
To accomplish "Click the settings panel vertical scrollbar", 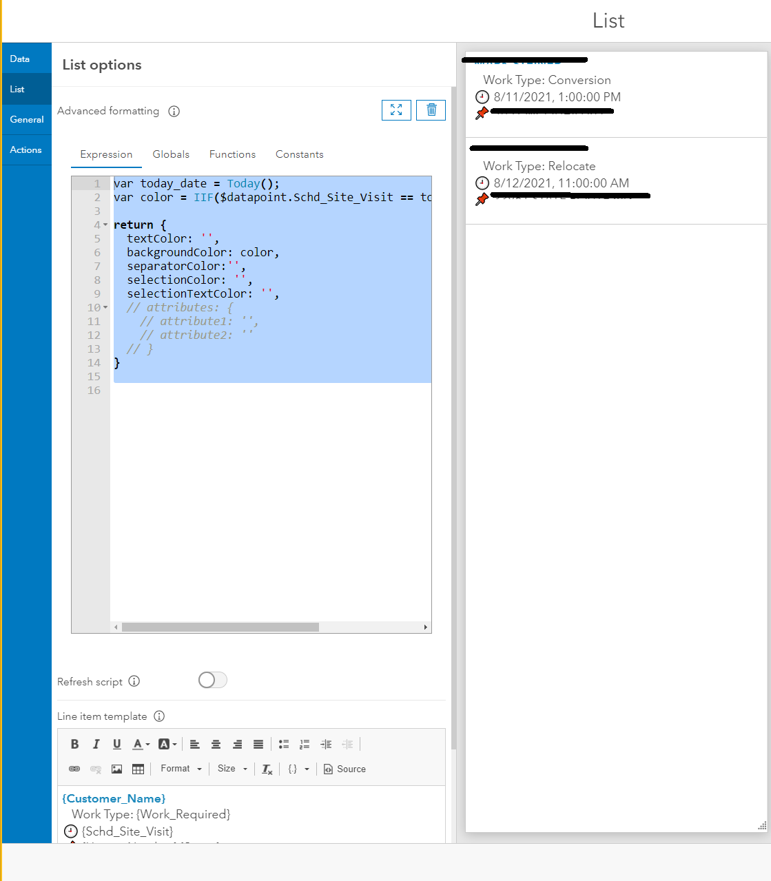I will point(453,417).
